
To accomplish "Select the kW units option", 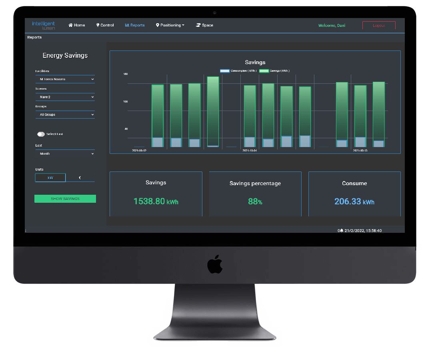I will tap(50, 178).
